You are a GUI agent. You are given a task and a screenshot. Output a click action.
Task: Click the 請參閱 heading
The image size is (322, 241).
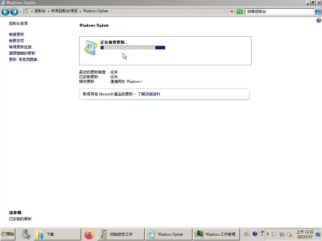click(15, 212)
